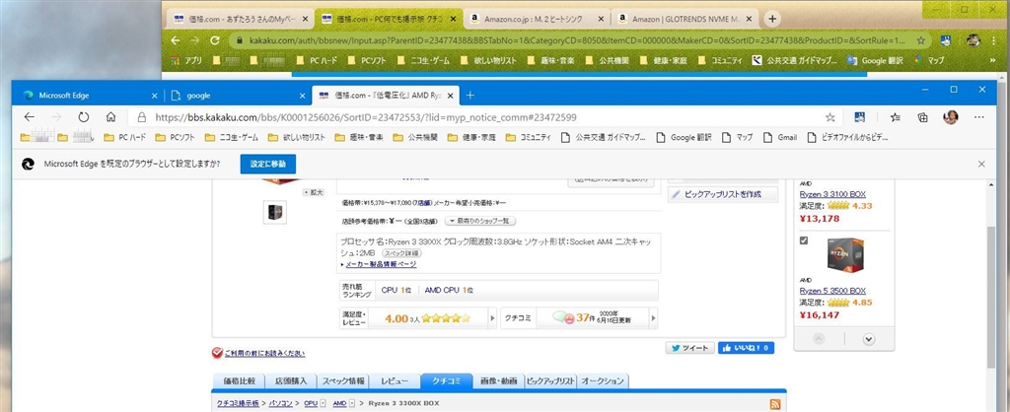This screenshot has width=1010, height=412.
Task: Open the 公共交通 ガイドマップ bookmark in Chrome
Action: tap(794, 60)
